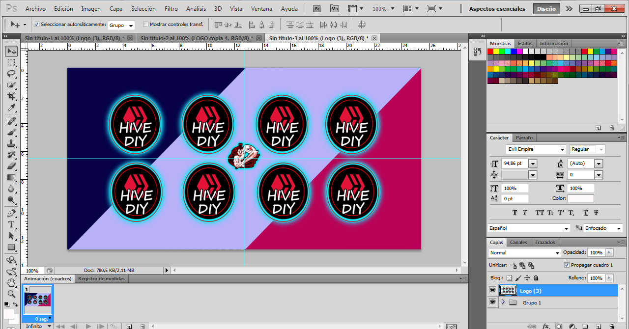Select the Blur tool
The width and height of the screenshot is (629, 329).
click(11, 189)
